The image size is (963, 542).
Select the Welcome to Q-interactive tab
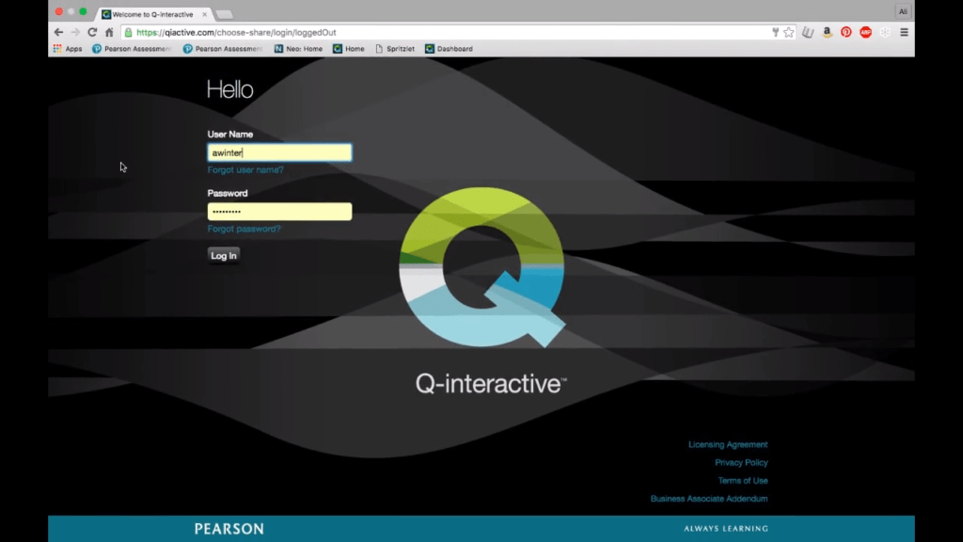pyautogui.click(x=150, y=14)
